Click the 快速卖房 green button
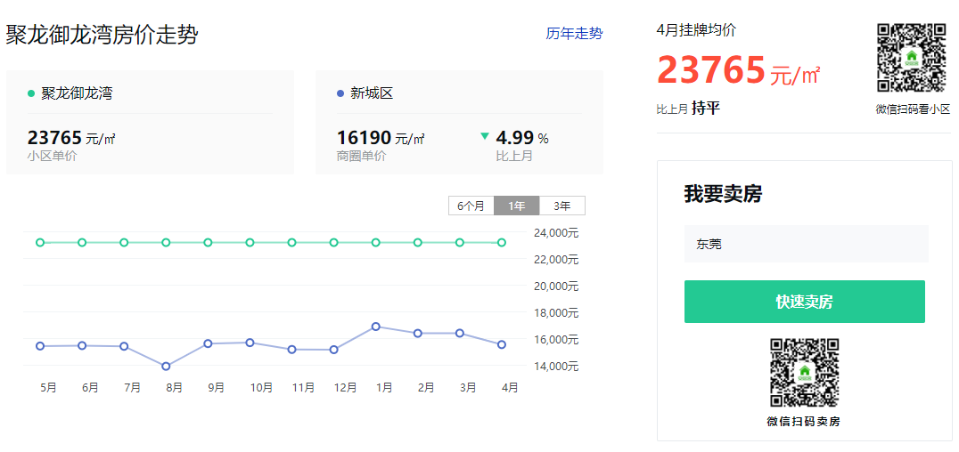959x452 pixels. click(804, 302)
